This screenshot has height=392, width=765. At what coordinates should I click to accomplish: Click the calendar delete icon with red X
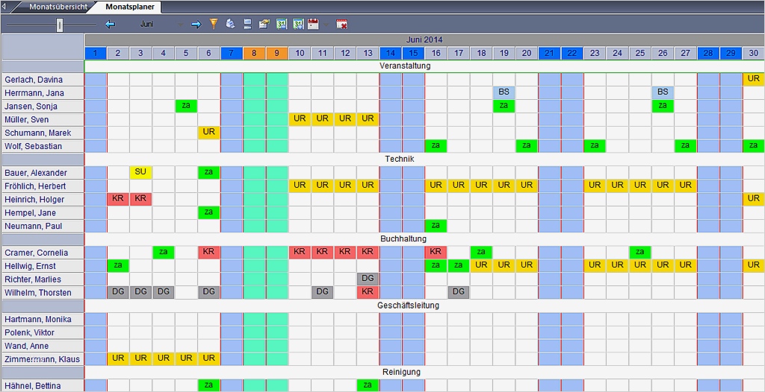(x=341, y=24)
